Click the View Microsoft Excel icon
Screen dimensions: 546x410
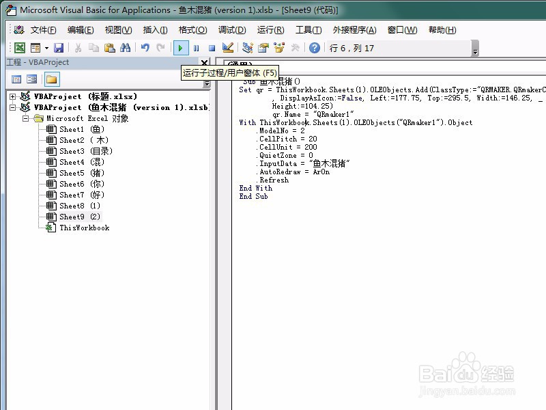(20, 48)
